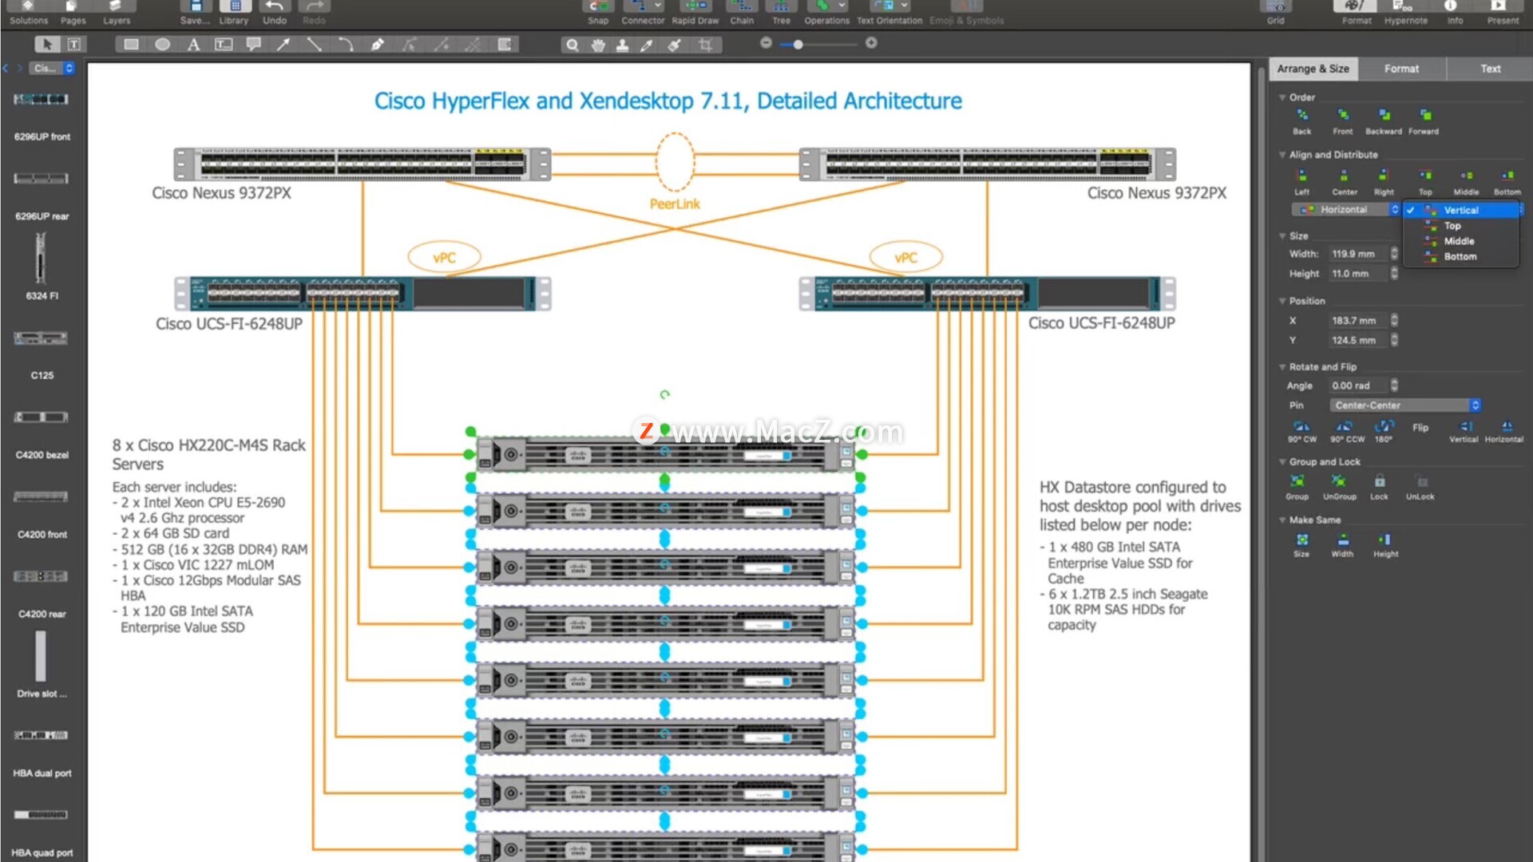Click the zoom out minus button
Image resolution: width=1533 pixels, height=862 pixels.
766,43
